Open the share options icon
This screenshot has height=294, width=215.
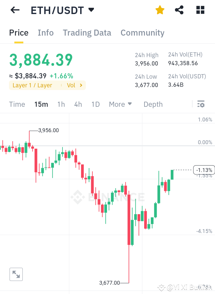[x=179, y=10]
